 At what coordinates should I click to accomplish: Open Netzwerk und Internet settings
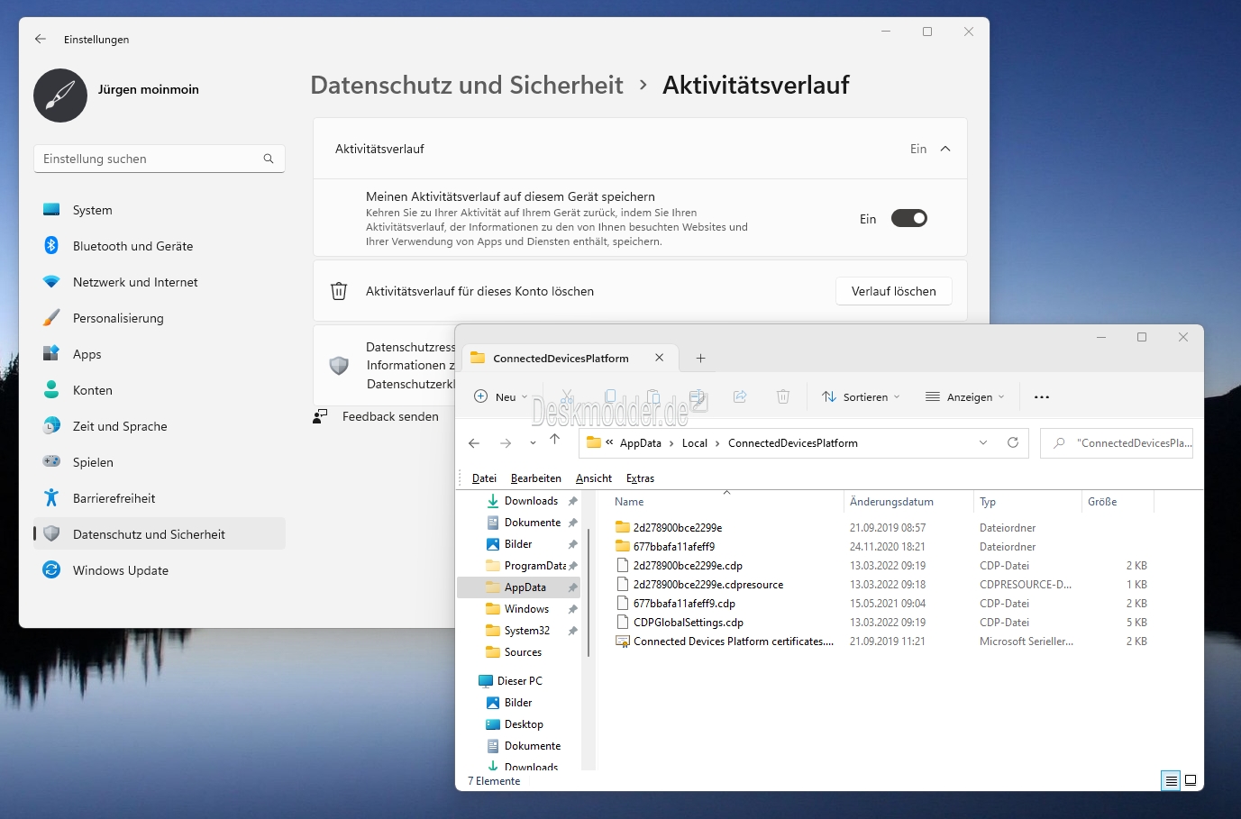point(160,282)
